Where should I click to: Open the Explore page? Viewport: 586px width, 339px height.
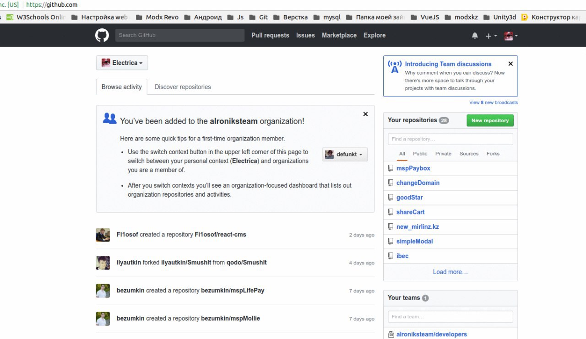click(x=374, y=35)
